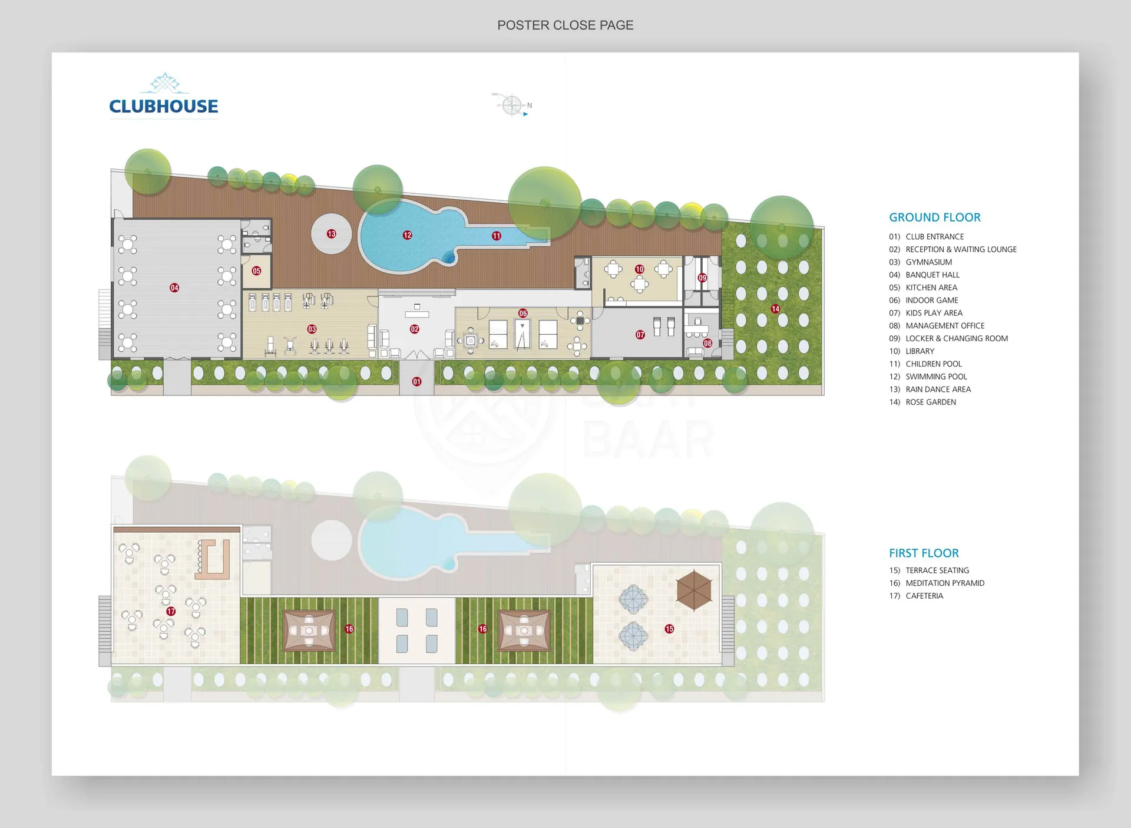Click red marker 15 on terrace seating
The image size is (1131, 828).
(669, 629)
